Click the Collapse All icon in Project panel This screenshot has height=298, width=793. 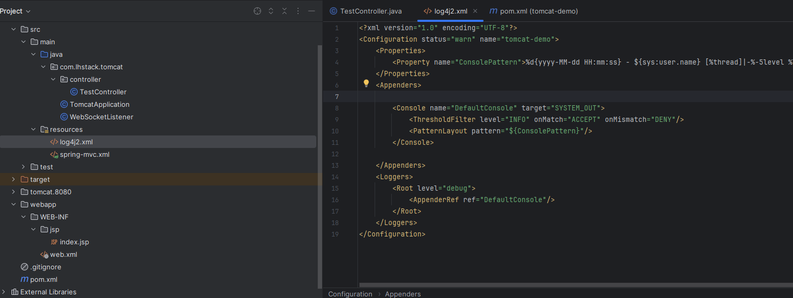[x=284, y=11]
